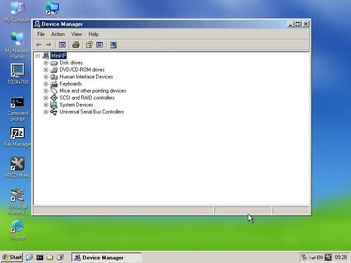The height and width of the screenshot is (263, 351).
Task: Launch the command prompt quick launch icon
Action: coord(39,257)
